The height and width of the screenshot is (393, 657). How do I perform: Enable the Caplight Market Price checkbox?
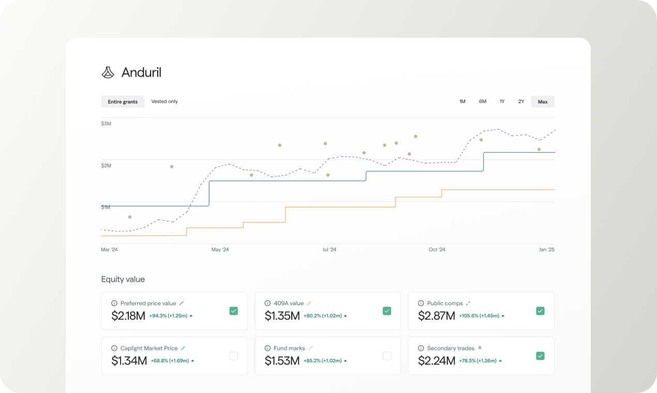tap(234, 356)
